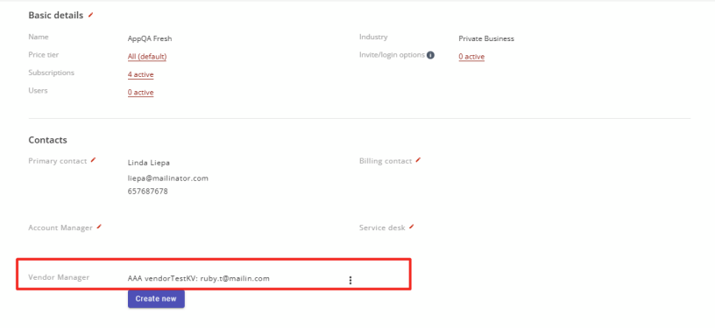Click the AAA vendorTestKV vendor manager entry
Screen dimensions: 715x328
198,278
